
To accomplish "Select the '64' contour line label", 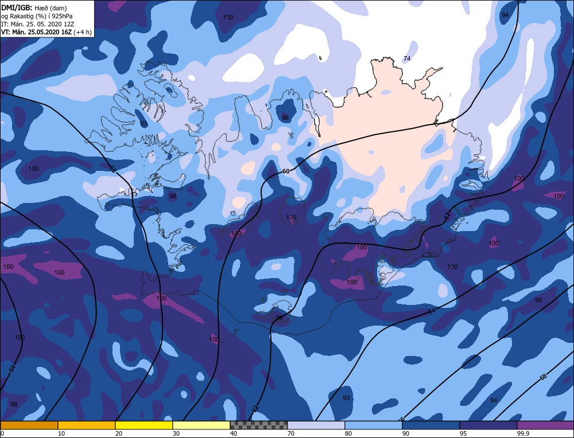I will 432,311.
